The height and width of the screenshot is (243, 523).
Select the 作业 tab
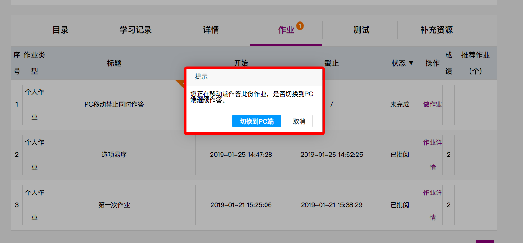click(286, 30)
